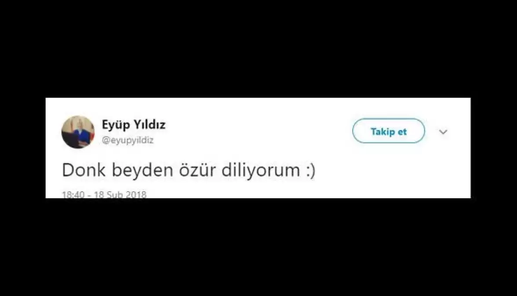Screen dimensions: 517x296
Task: Click the word 'özür' in the tweet
Action: coord(197,170)
